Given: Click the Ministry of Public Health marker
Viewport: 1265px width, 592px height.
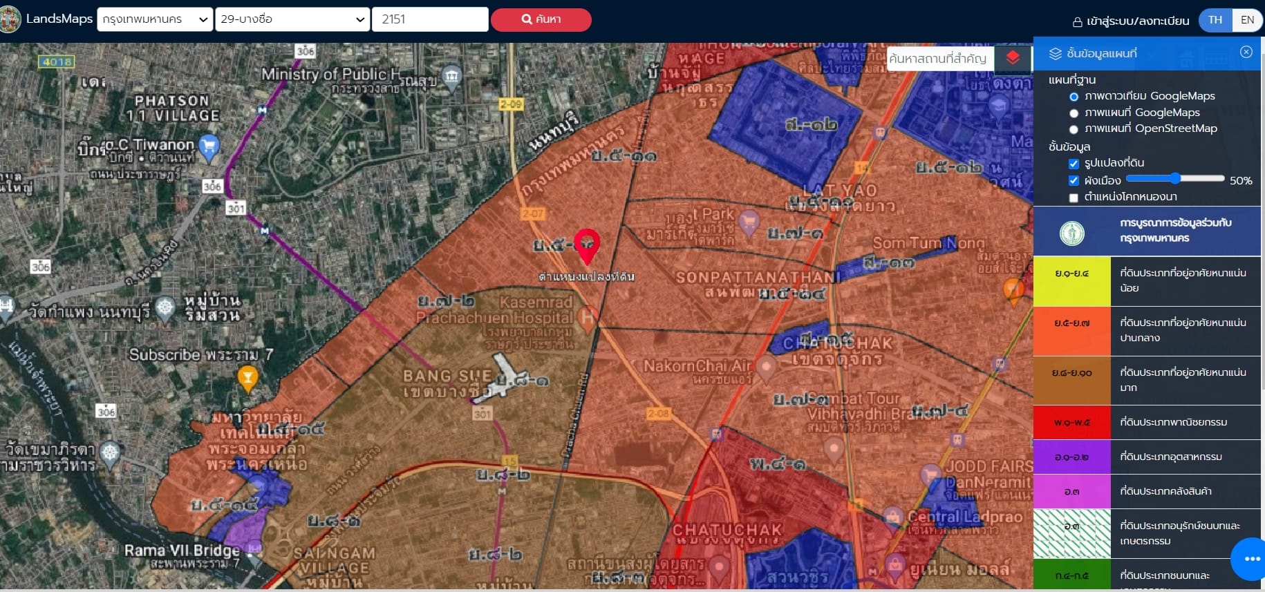Looking at the screenshot, I should (451, 76).
